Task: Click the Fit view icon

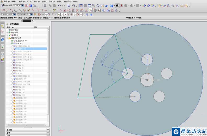Action: 81,5
